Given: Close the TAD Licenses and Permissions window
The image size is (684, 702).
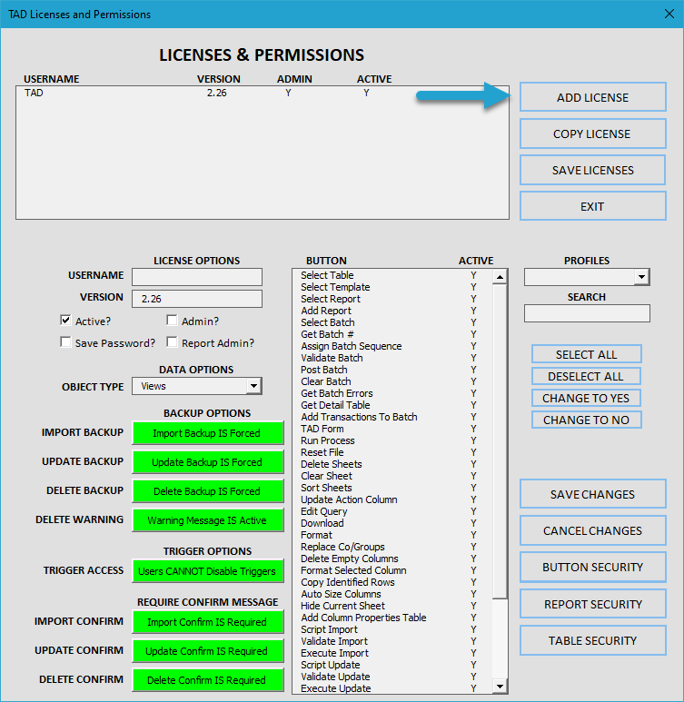Looking at the screenshot, I should click(x=669, y=14).
